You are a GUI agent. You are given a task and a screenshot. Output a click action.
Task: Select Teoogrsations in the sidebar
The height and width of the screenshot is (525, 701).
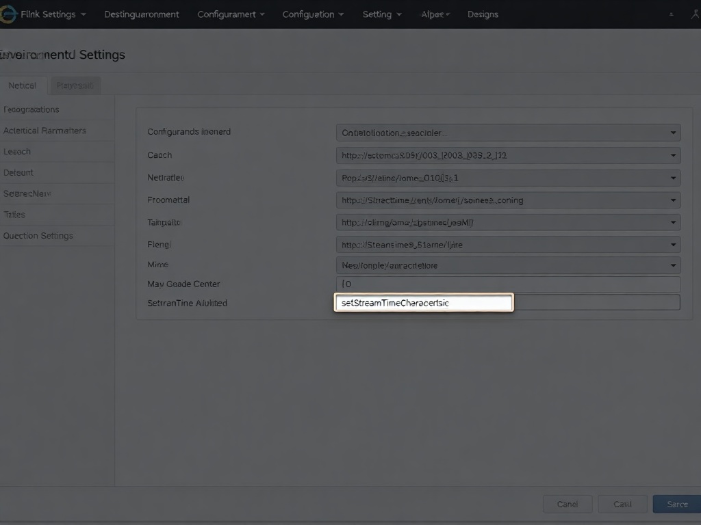pos(58,109)
